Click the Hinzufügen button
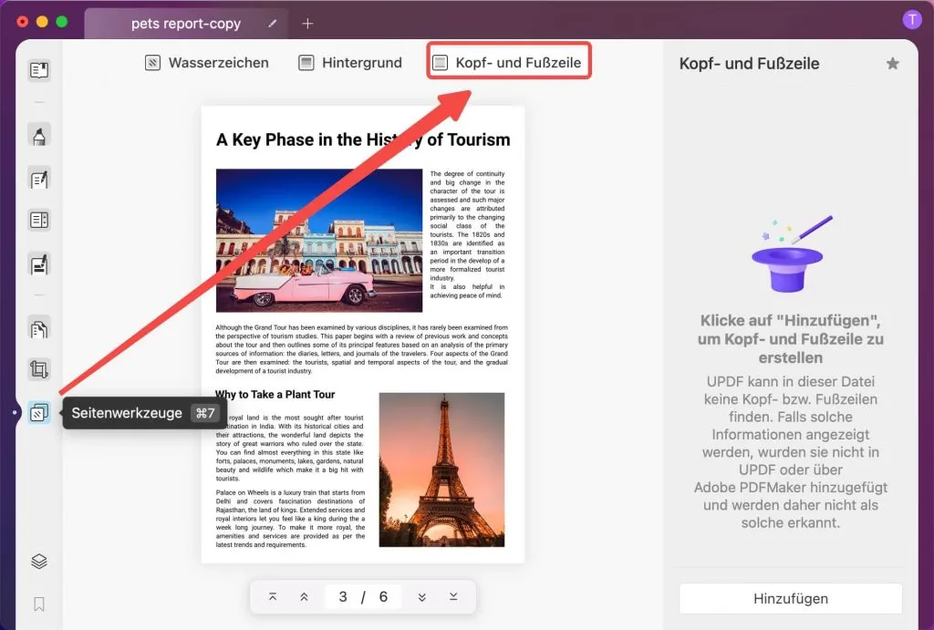 pyautogui.click(x=791, y=598)
